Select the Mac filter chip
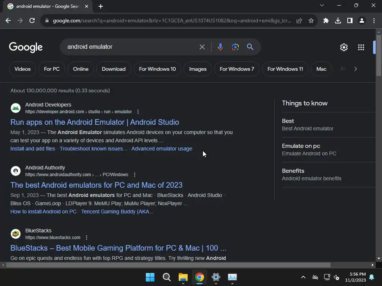382x286 pixels. click(x=321, y=69)
